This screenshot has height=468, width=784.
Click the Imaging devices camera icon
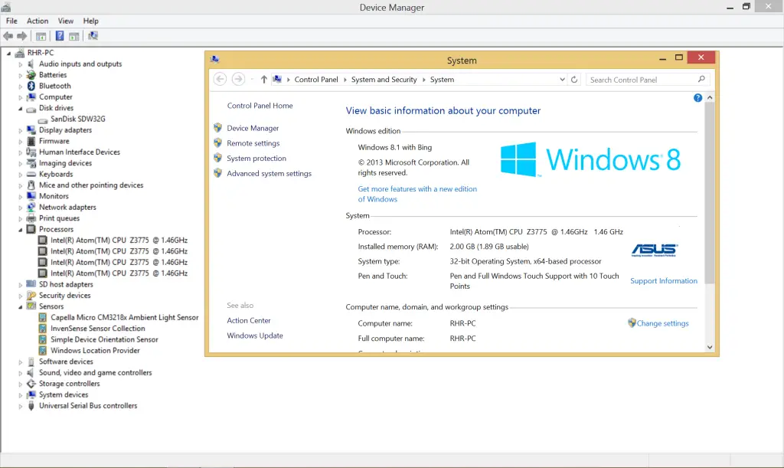[x=31, y=163]
